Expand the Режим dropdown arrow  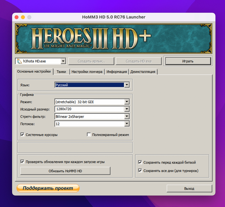click(127, 102)
